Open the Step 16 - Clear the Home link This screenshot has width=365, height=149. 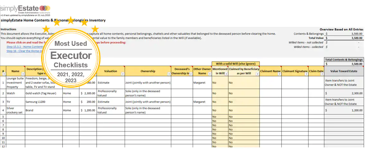tap(24, 51)
